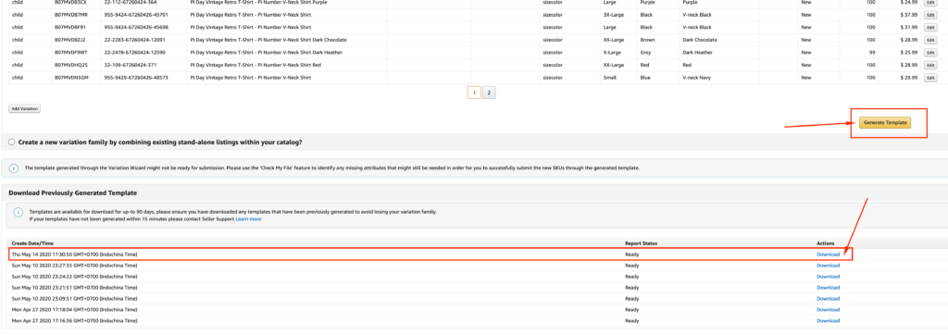The height and width of the screenshot is (335, 948).
Task: Click the V-Neck Shirt Red title
Action: [256, 65]
